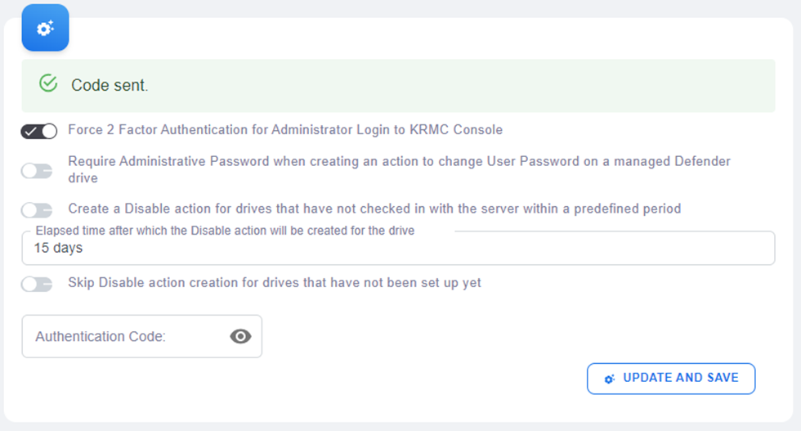Image resolution: width=801 pixels, height=431 pixels.
Task: Disable Force 2 Factor Authentication toggle
Action: click(39, 131)
